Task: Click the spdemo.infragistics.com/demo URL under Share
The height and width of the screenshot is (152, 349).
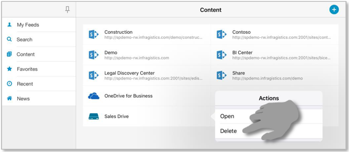Action: (x=268, y=78)
